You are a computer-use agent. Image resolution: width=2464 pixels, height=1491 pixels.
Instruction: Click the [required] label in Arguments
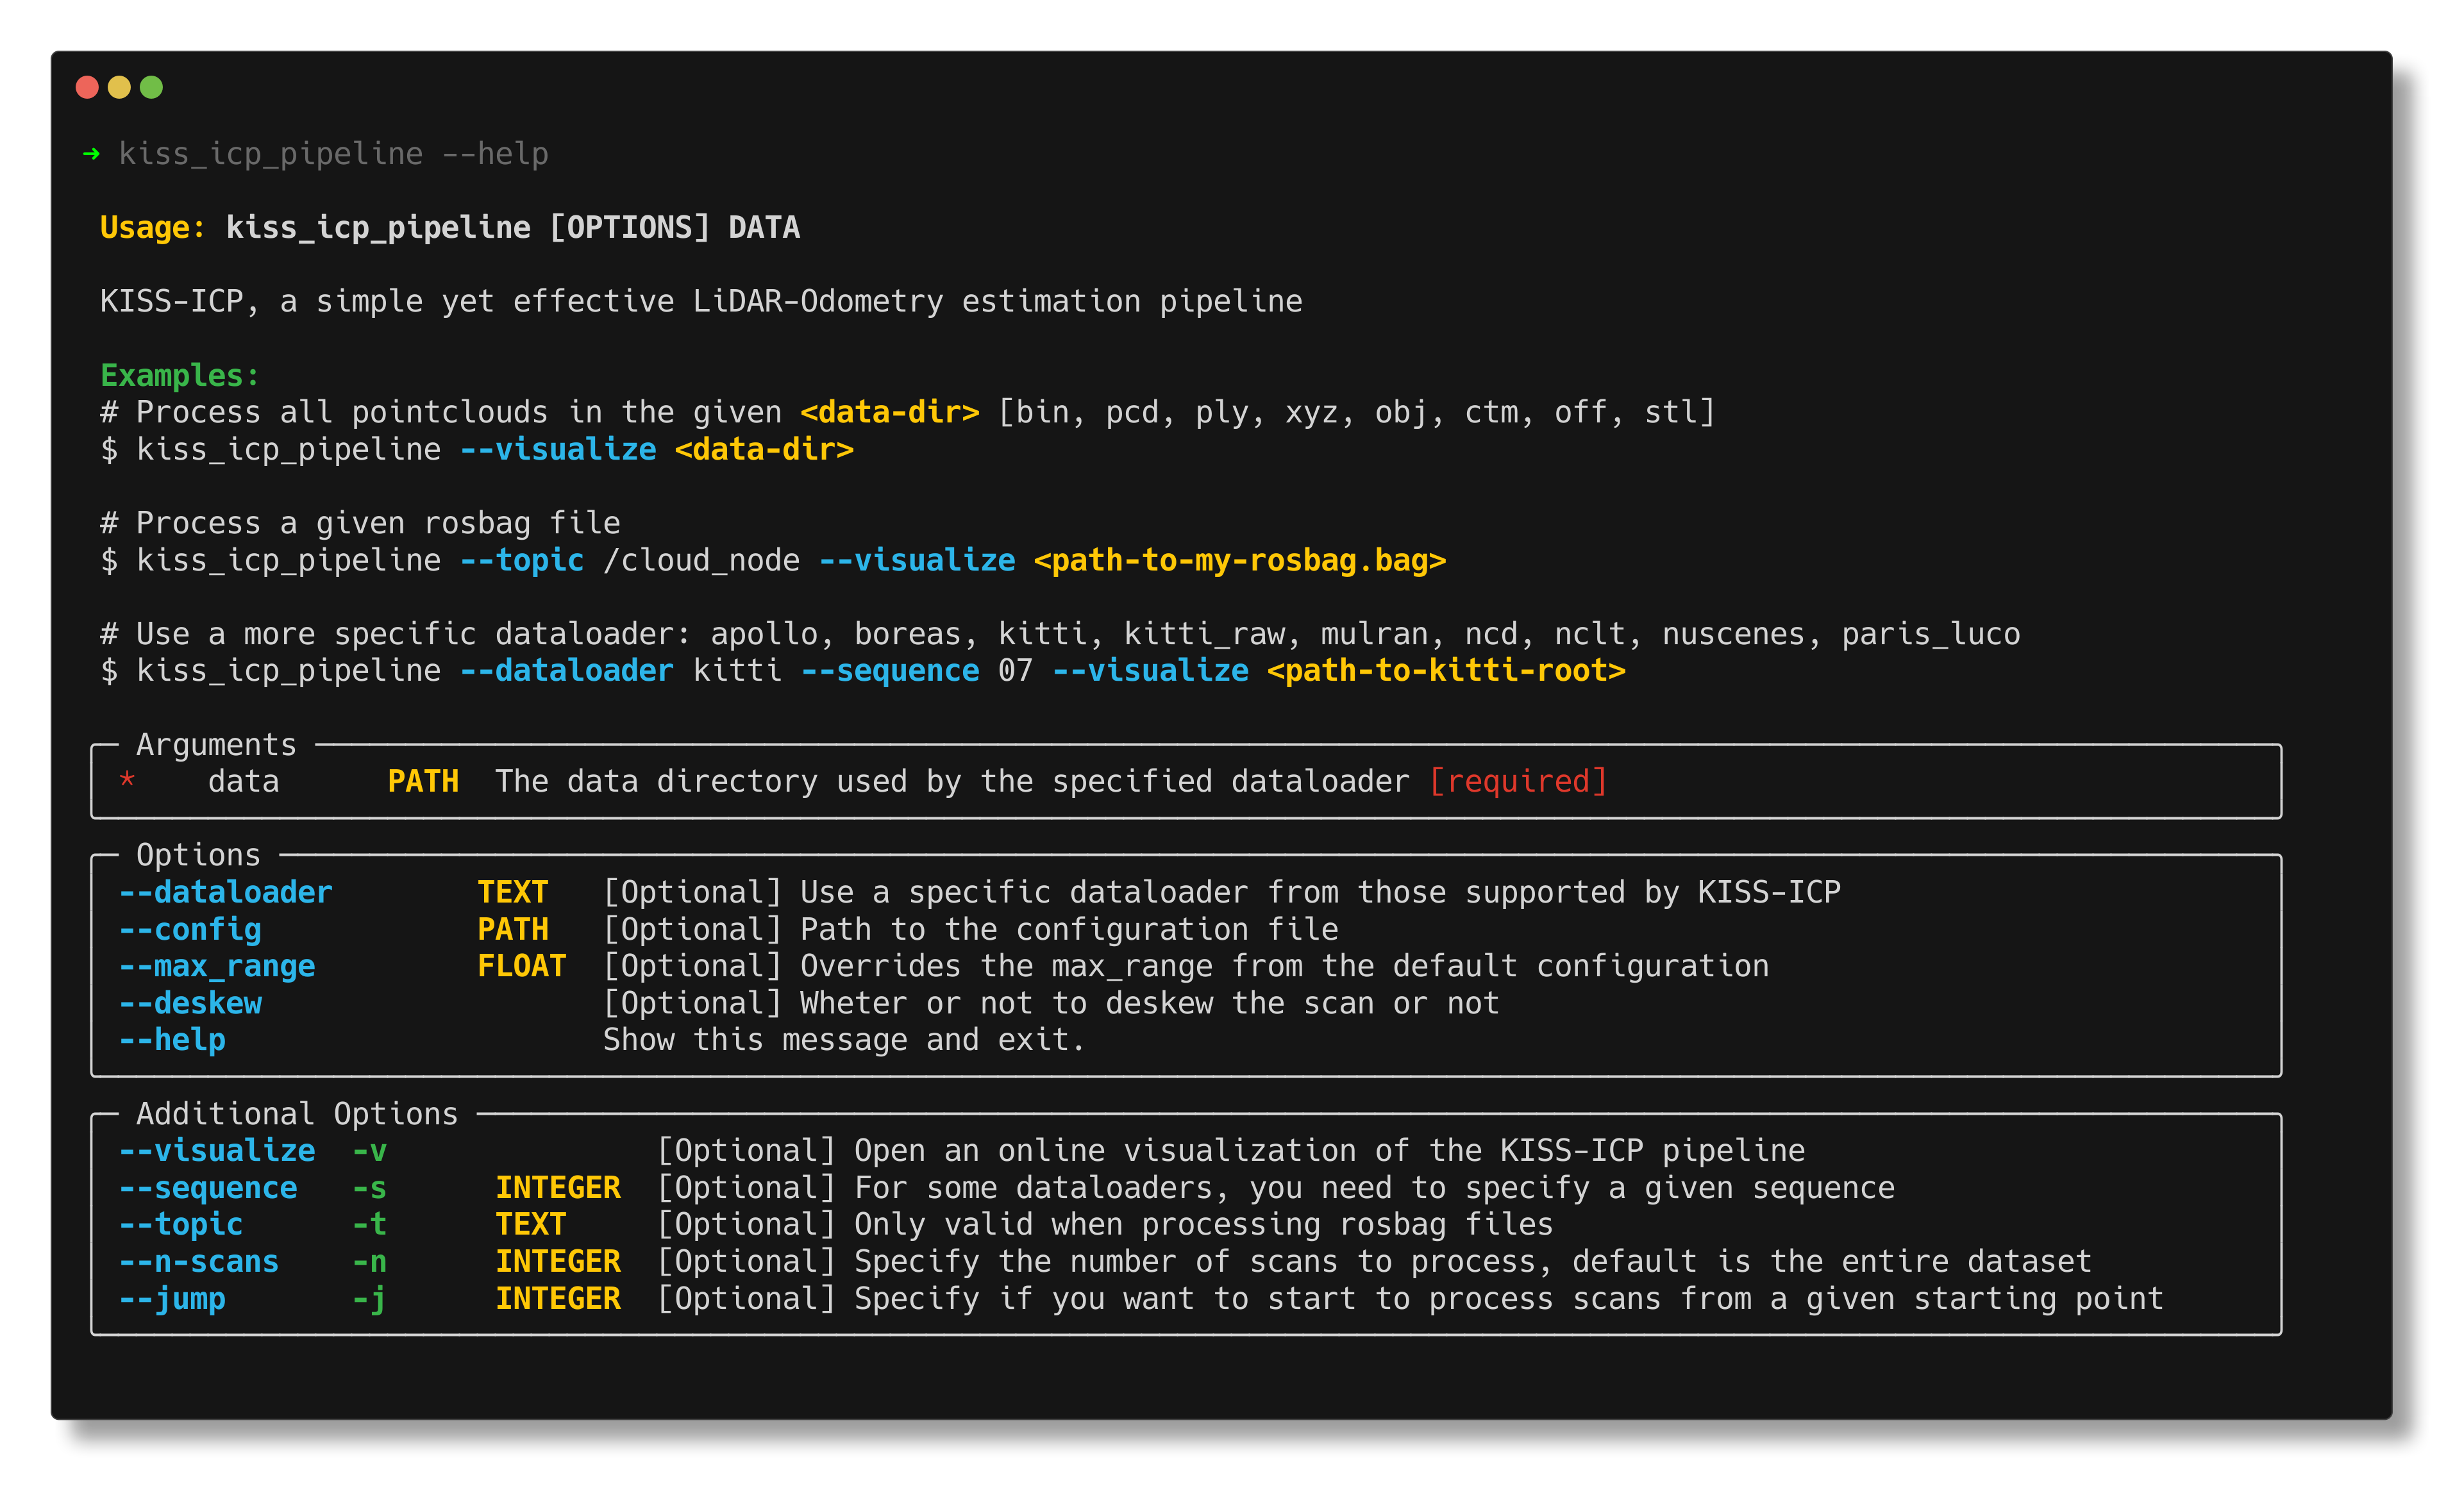pyautogui.click(x=1519, y=781)
